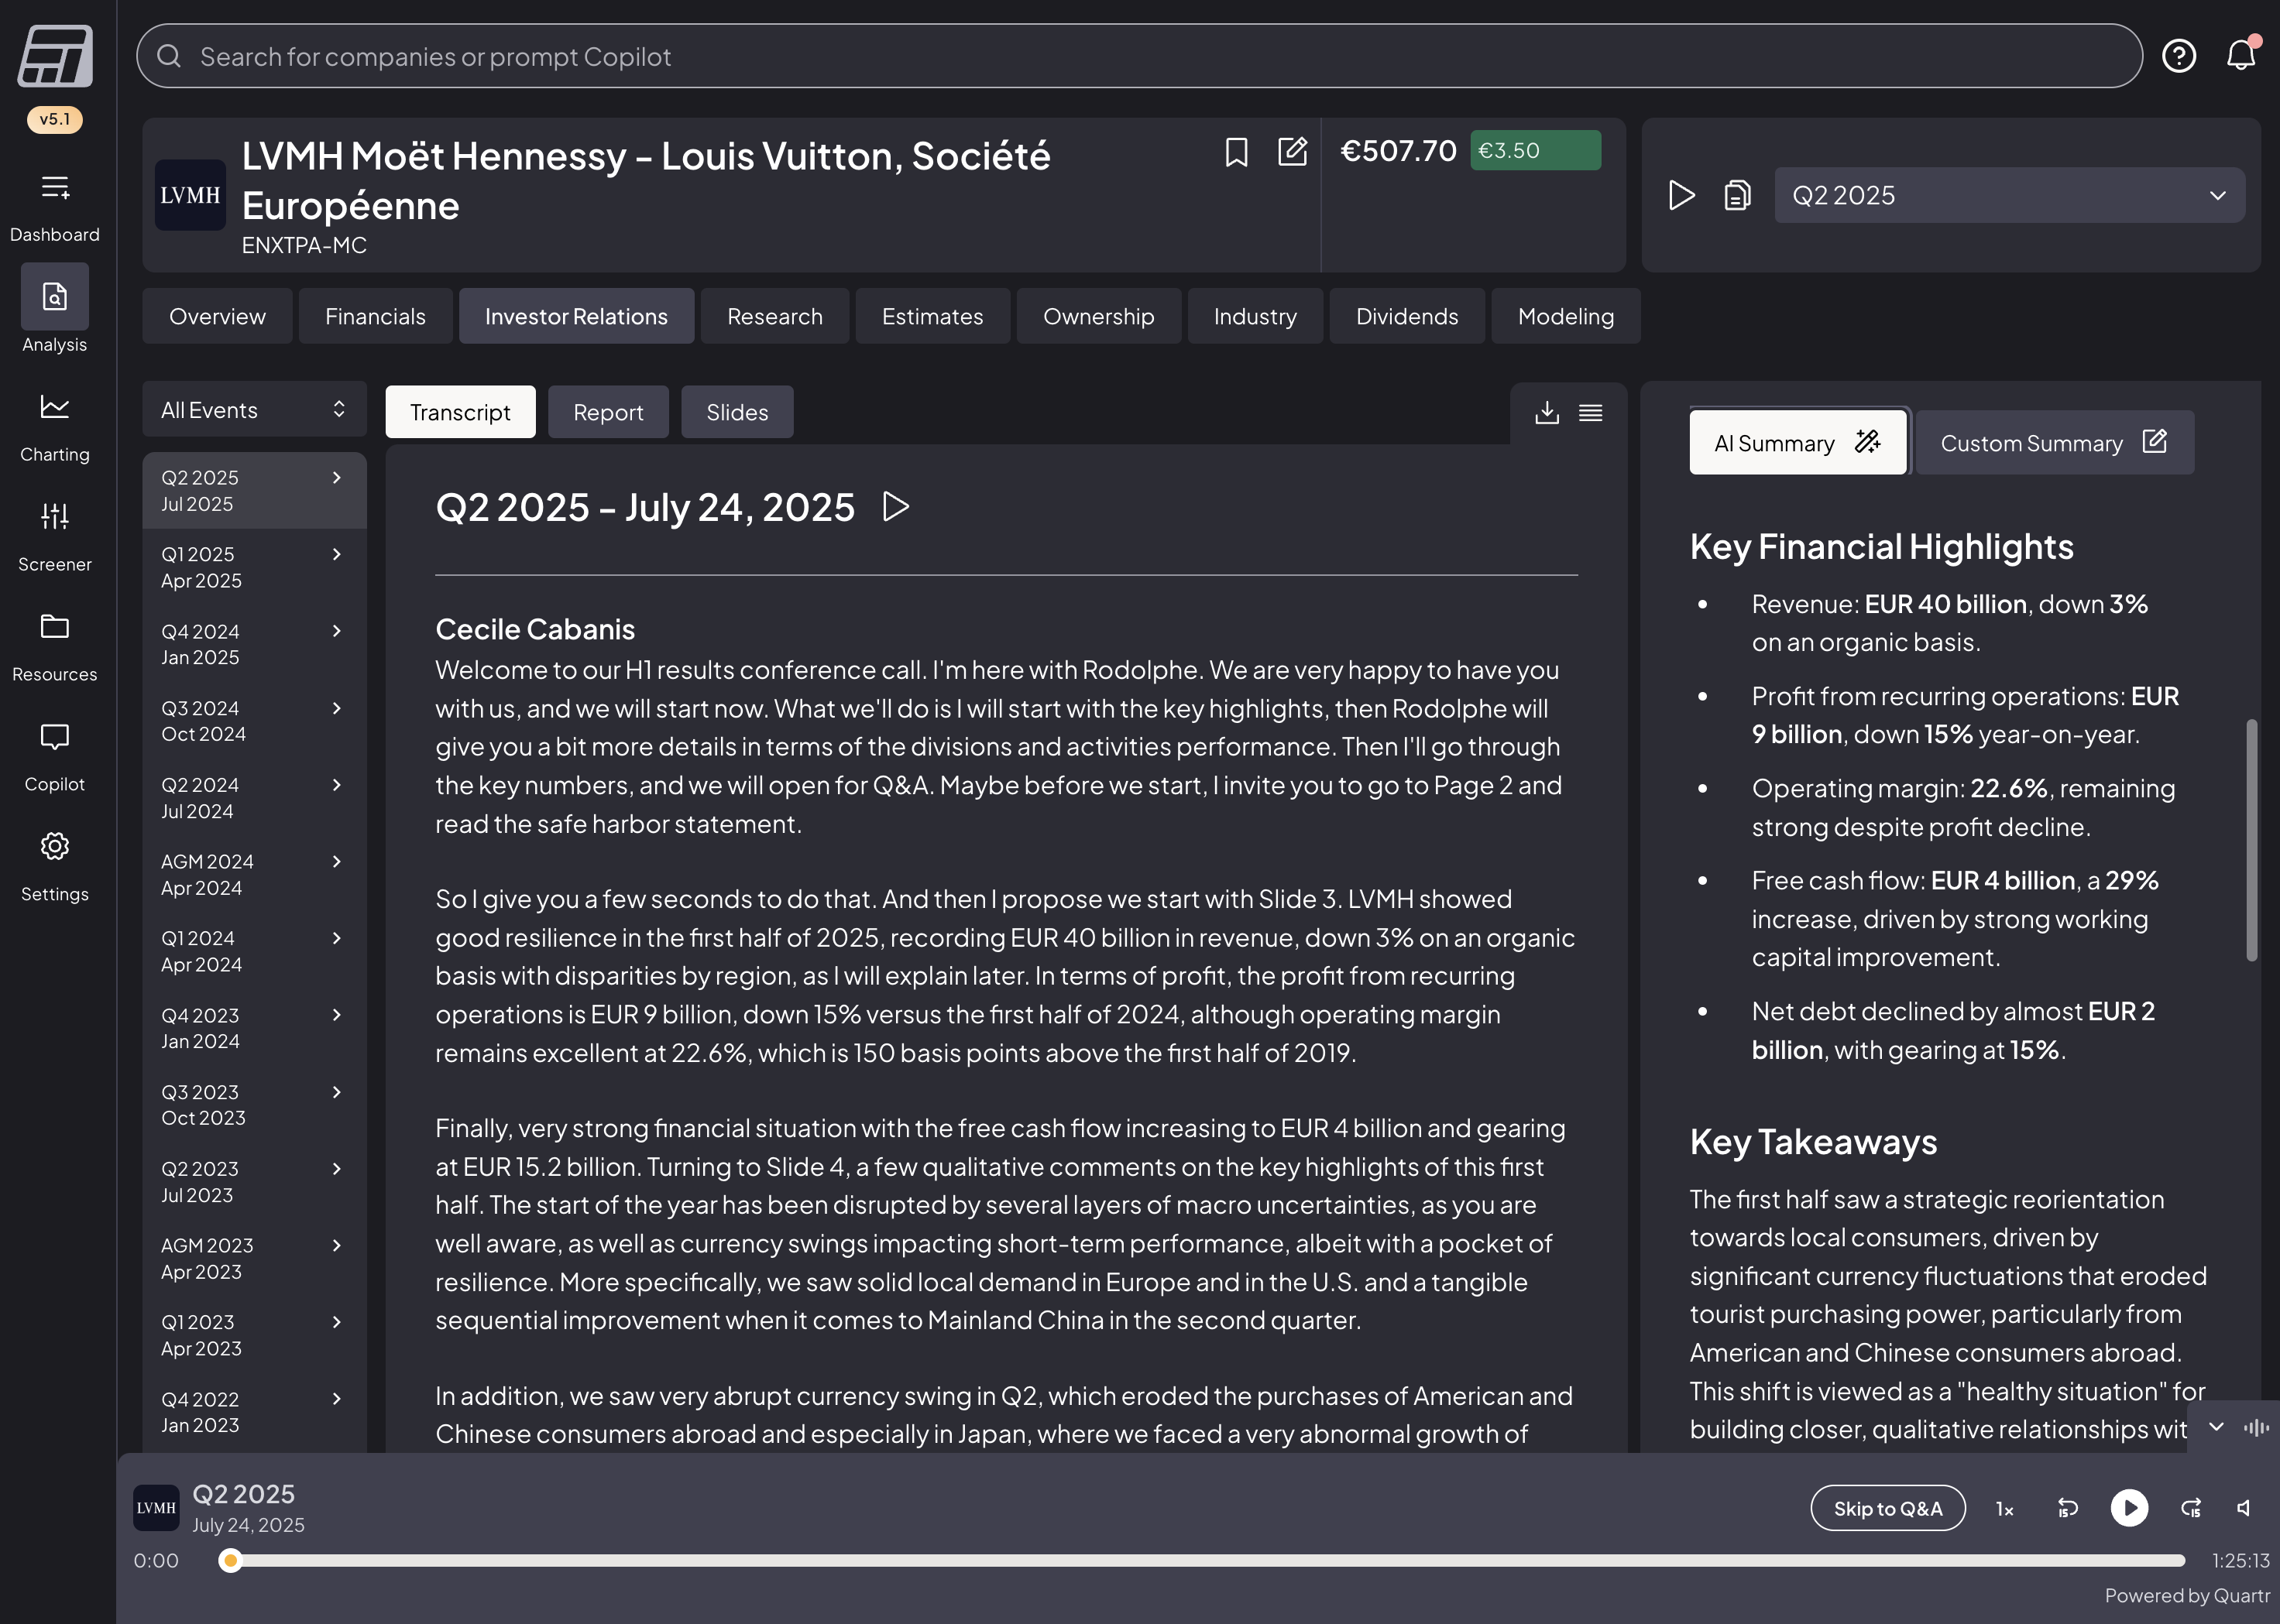Toggle the transcript text layout lines icon

point(1591,412)
